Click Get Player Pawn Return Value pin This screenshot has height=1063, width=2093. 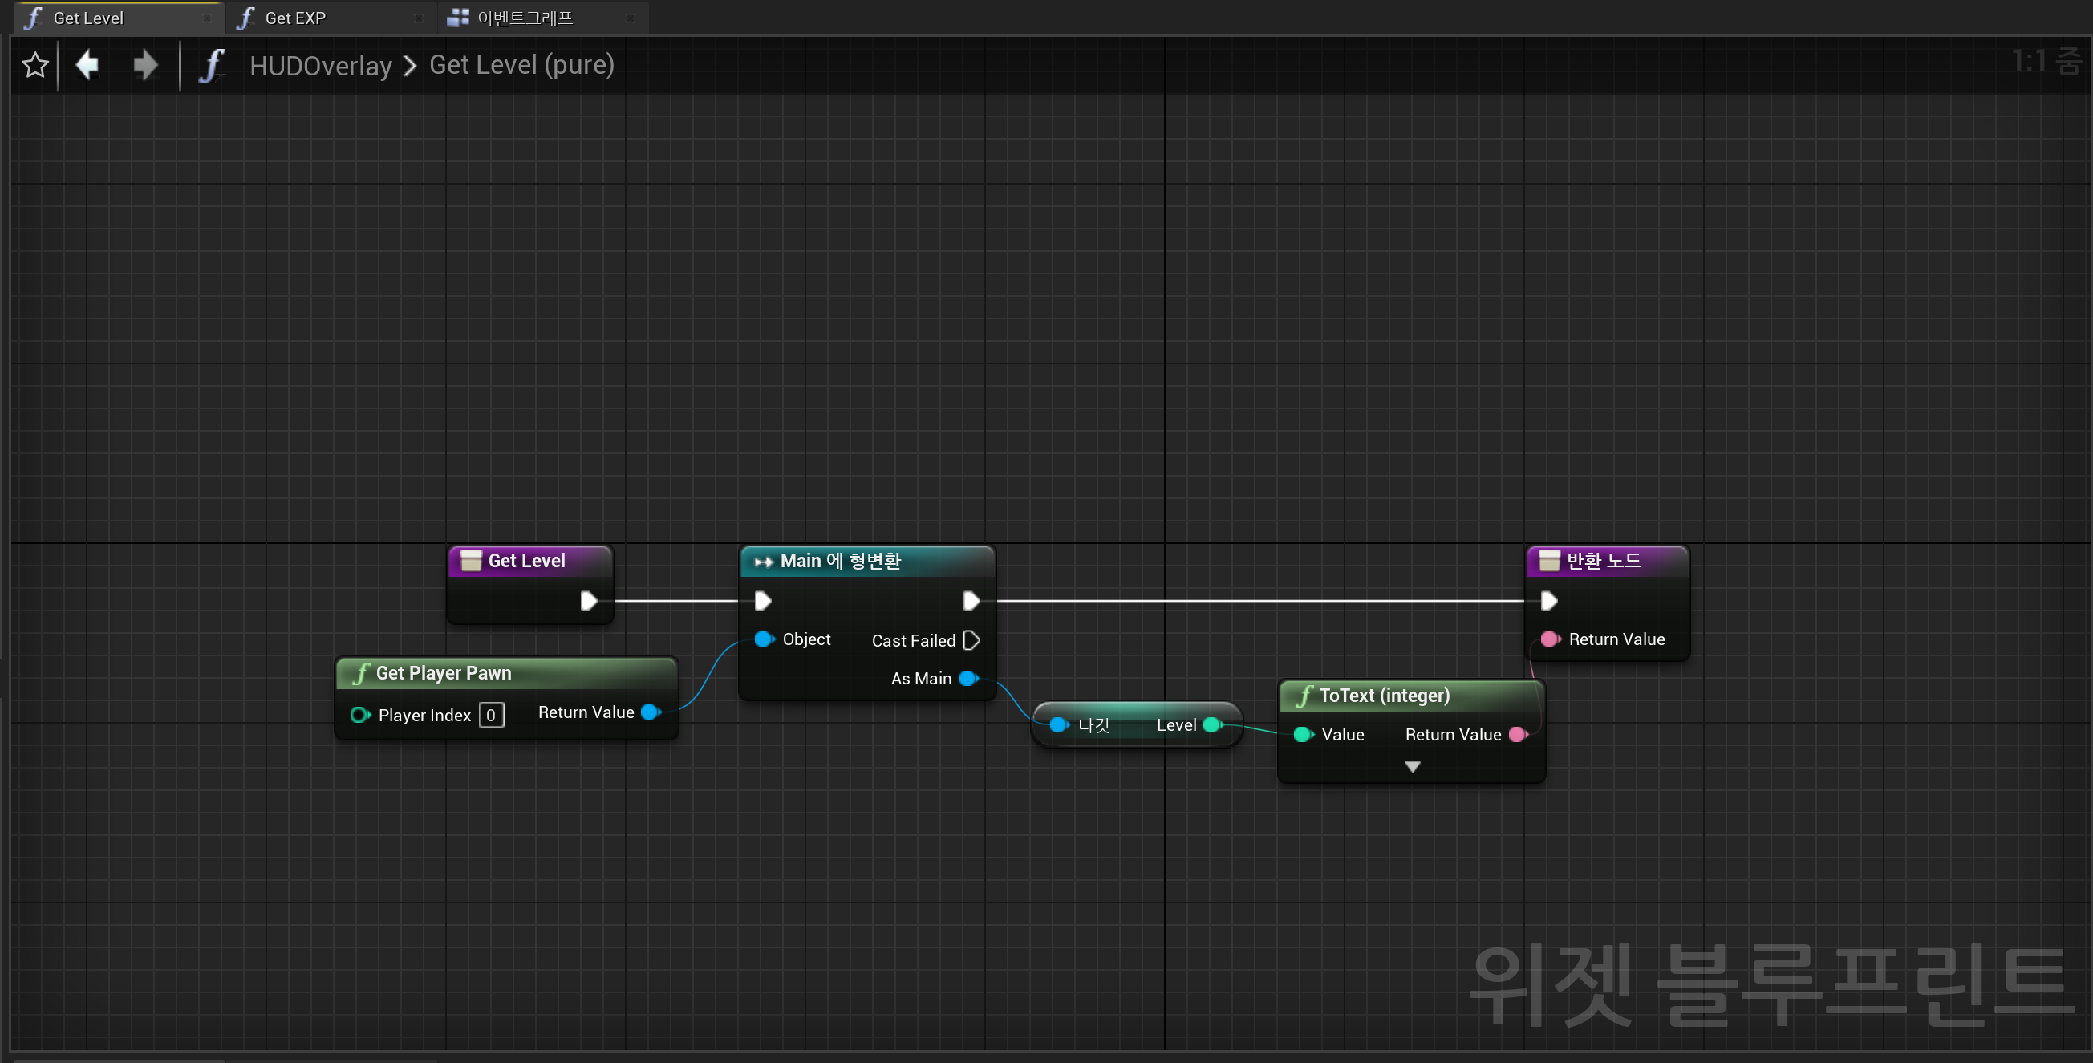pos(651,712)
